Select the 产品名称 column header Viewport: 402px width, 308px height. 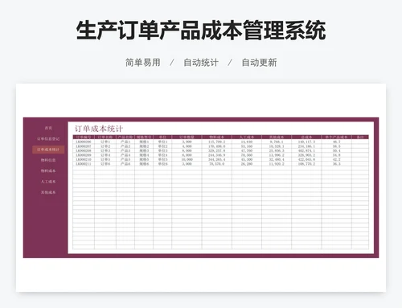click(125, 138)
